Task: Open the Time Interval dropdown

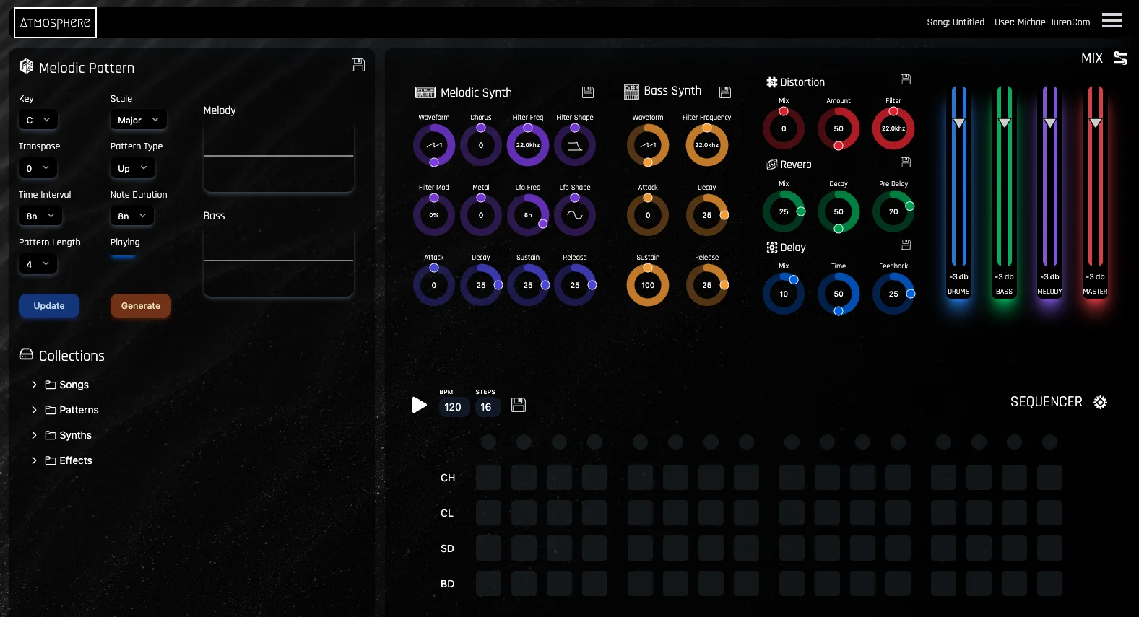Action: (40, 216)
